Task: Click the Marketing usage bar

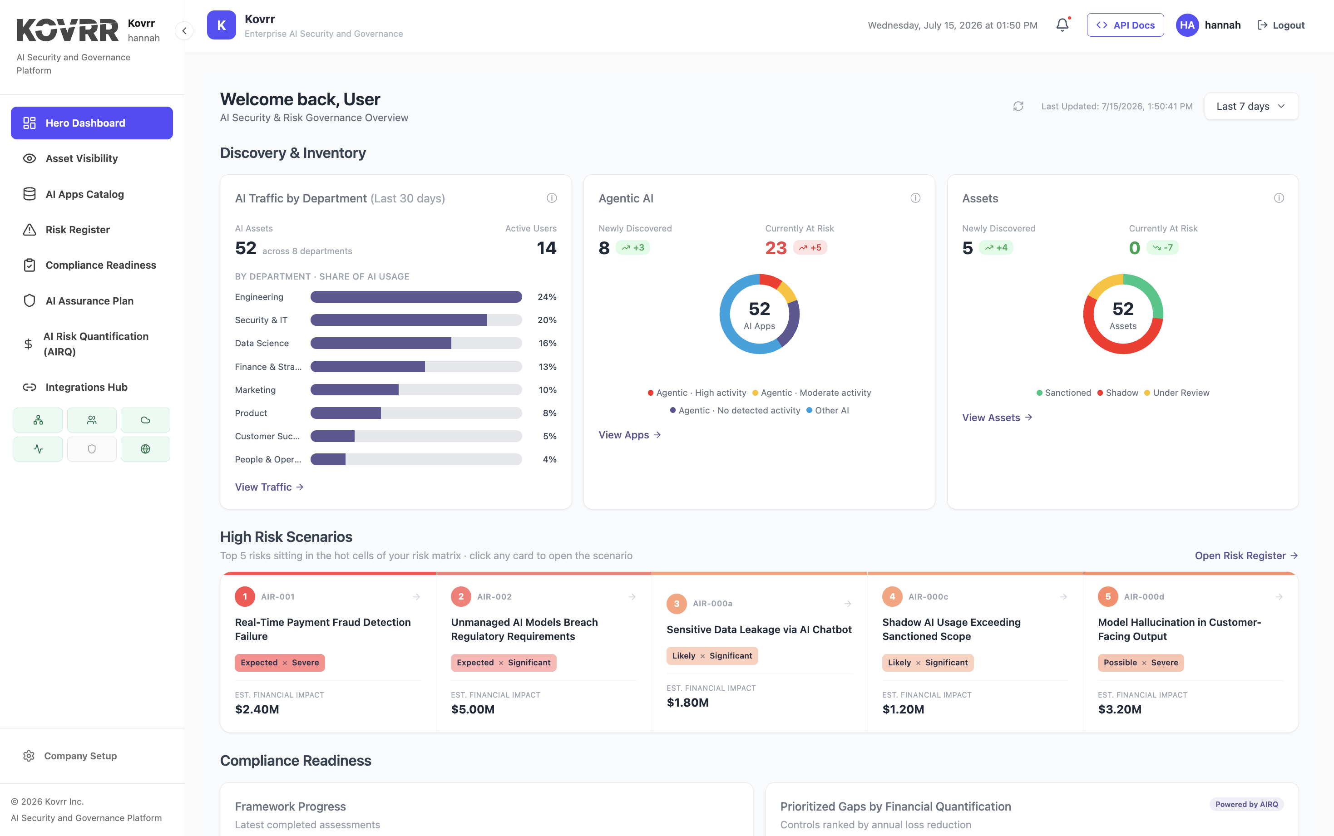Action: 416,390
